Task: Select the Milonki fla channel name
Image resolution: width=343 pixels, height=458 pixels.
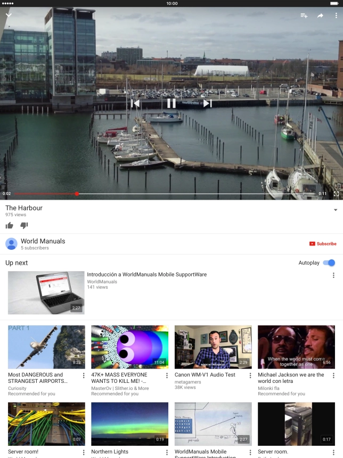Action: pyautogui.click(x=268, y=388)
